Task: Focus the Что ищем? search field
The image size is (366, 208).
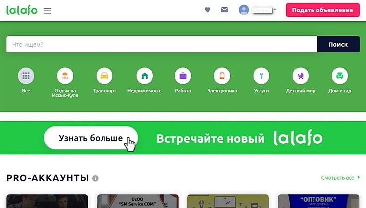Action: click(162, 44)
